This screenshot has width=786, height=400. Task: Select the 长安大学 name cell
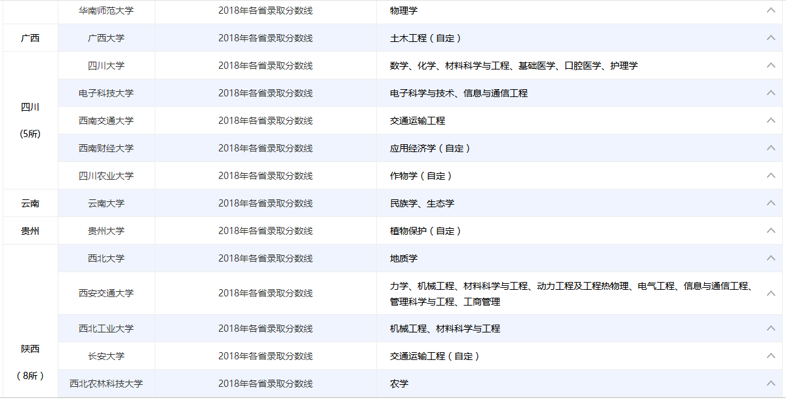(106, 356)
